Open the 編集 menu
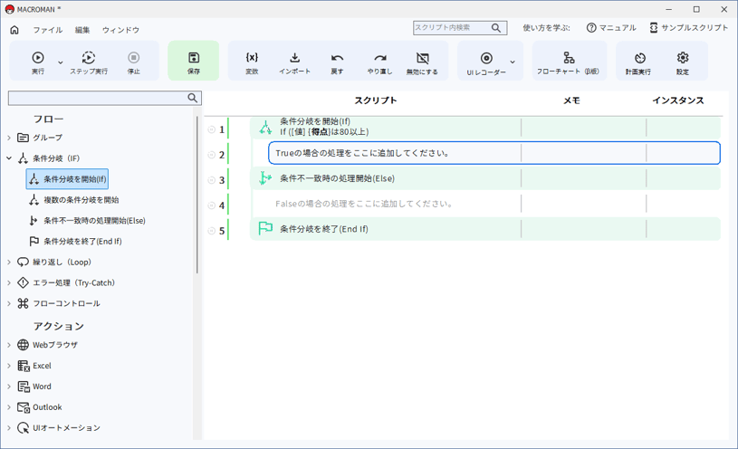The width and height of the screenshot is (738, 449). pyautogui.click(x=82, y=30)
